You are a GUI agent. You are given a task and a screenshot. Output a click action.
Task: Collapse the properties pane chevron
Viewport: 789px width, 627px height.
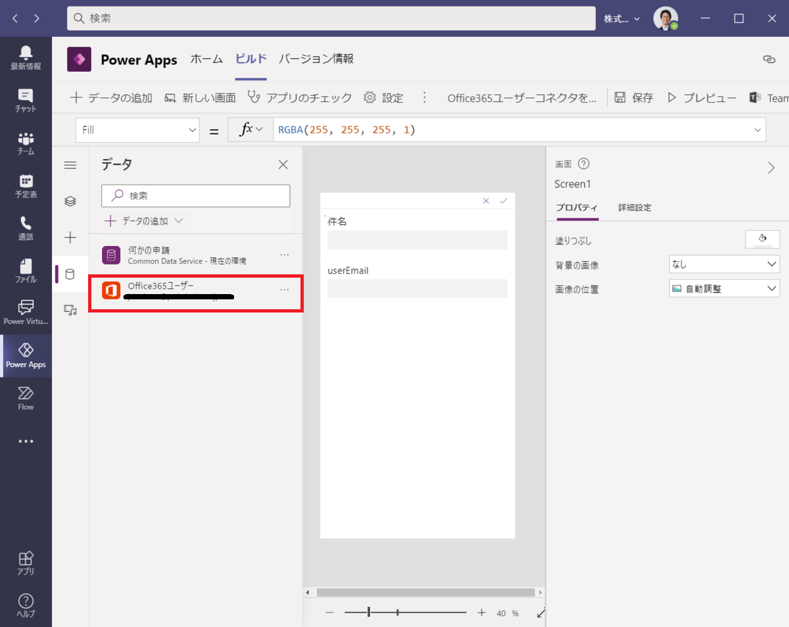(x=771, y=168)
